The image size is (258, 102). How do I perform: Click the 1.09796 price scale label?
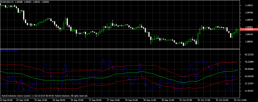[x=249, y=13]
